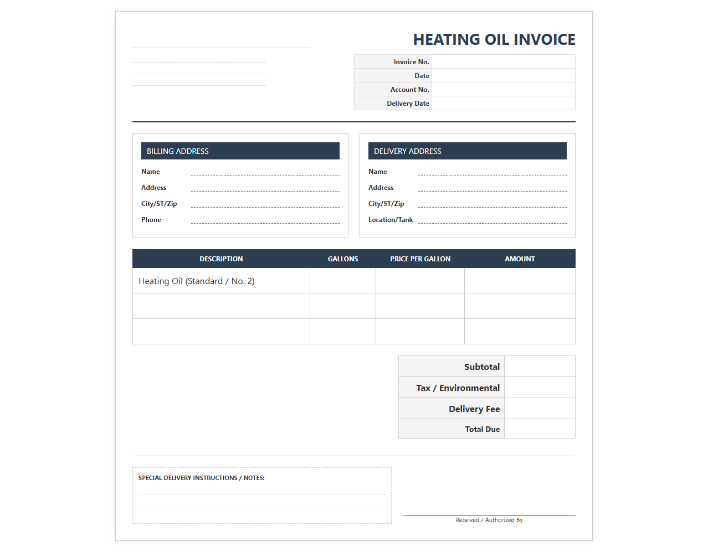708x552 pixels.
Task: Click the billing address Name line
Action: tap(265, 172)
